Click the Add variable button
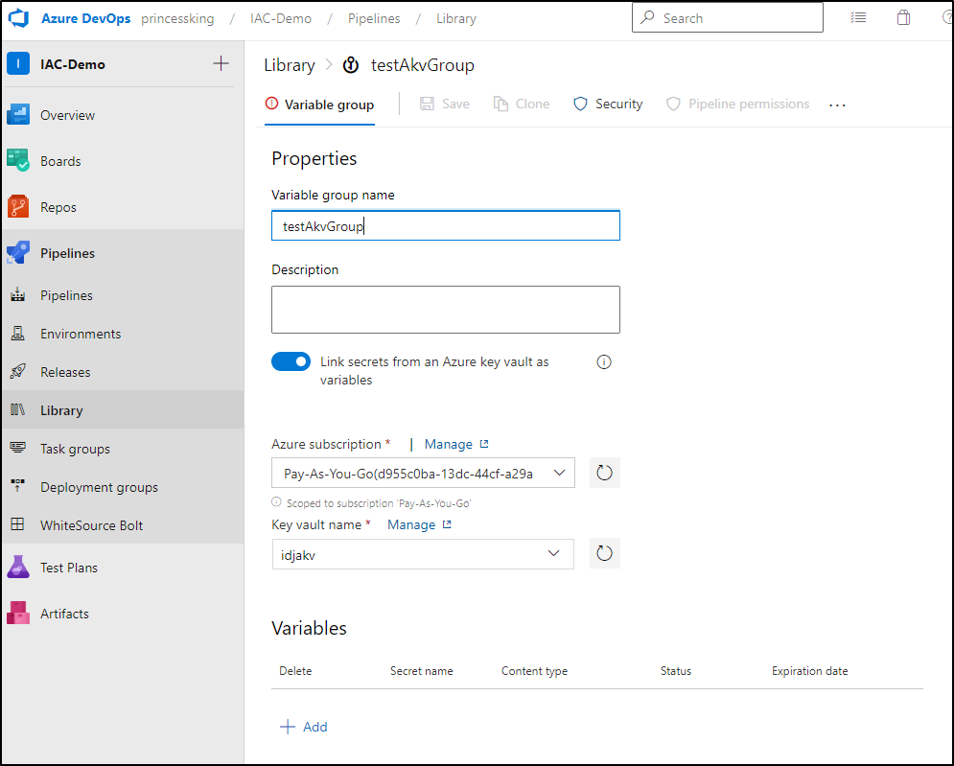Viewport: 954px width, 766px height. (x=304, y=727)
